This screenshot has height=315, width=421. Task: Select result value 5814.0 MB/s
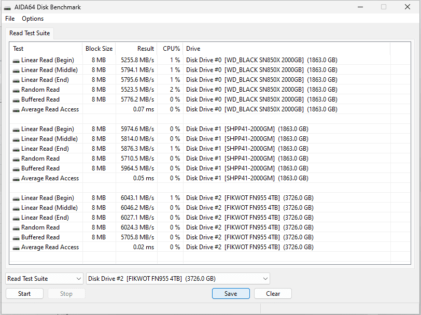click(137, 139)
